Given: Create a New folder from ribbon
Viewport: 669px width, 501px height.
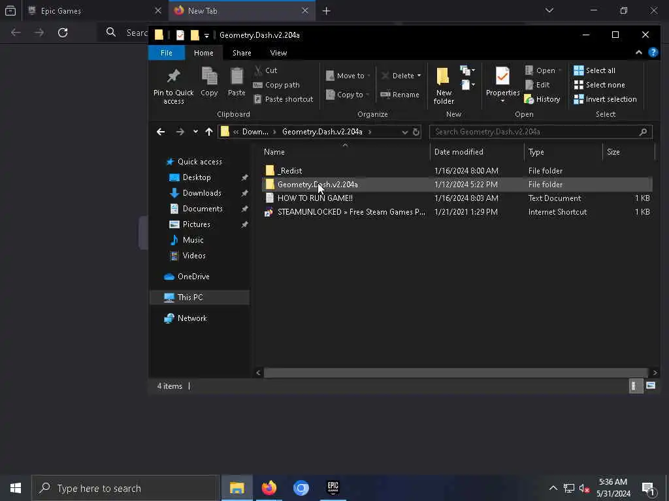Looking at the screenshot, I should (444, 85).
